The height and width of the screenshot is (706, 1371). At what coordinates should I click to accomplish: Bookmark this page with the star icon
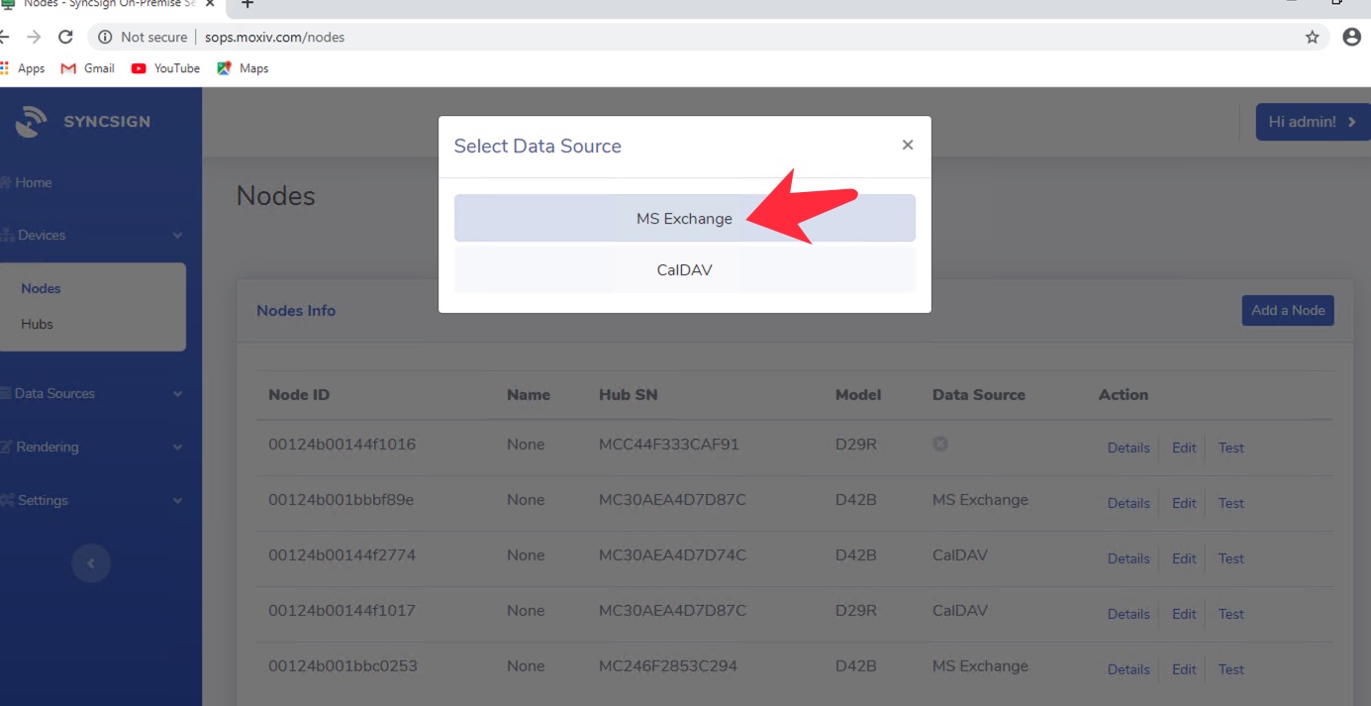pyautogui.click(x=1313, y=37)
